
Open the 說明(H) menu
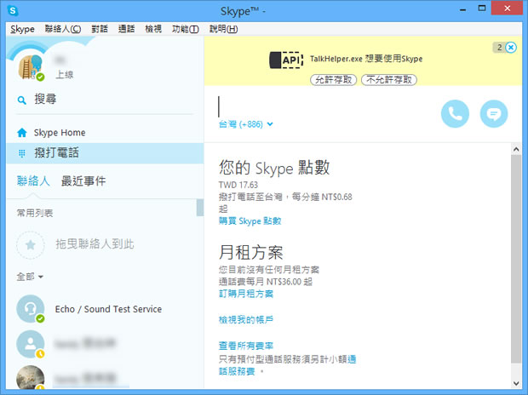coord(224,29)
